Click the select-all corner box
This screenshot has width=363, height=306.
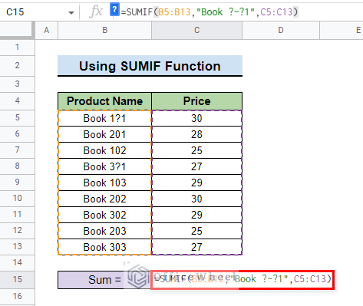point(17,30)
